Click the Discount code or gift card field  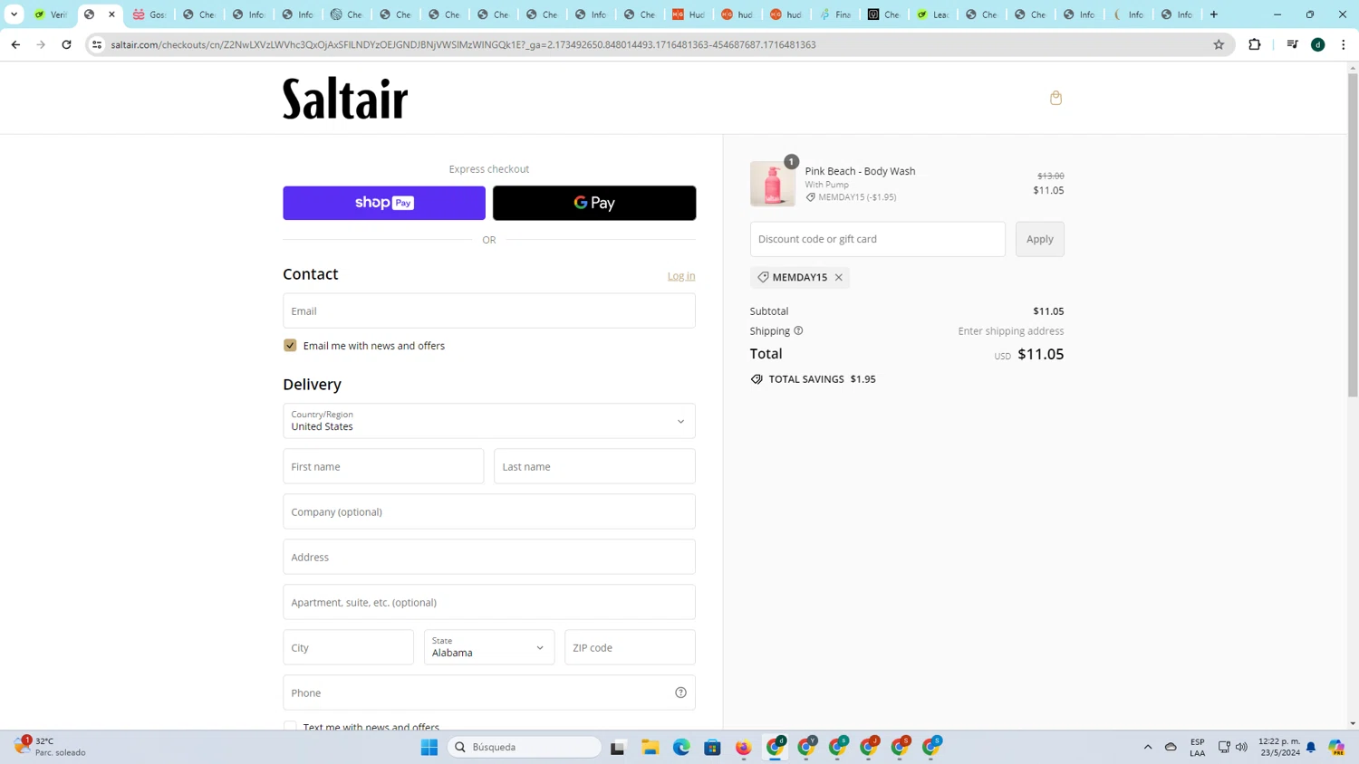(x=877, y=239)
